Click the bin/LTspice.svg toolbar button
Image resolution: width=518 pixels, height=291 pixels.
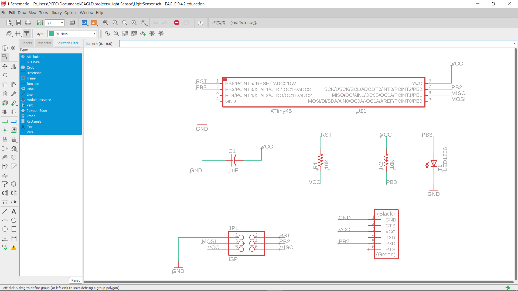click(243, 23)
